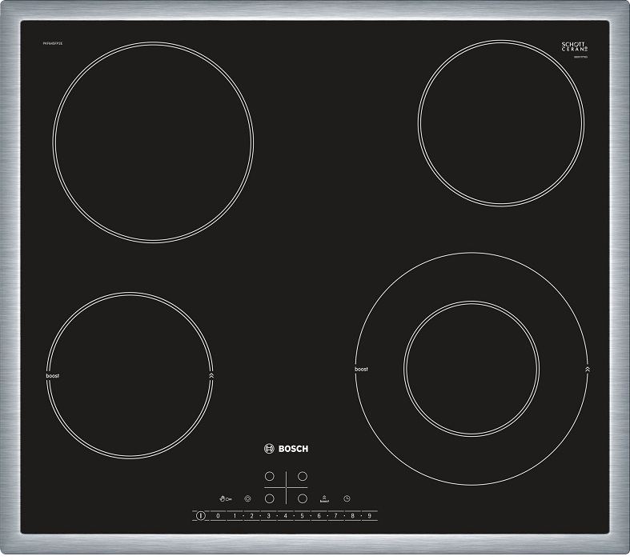Set heat level to 5 on slider
Screen dimensions: 630x560
[302, 517]
